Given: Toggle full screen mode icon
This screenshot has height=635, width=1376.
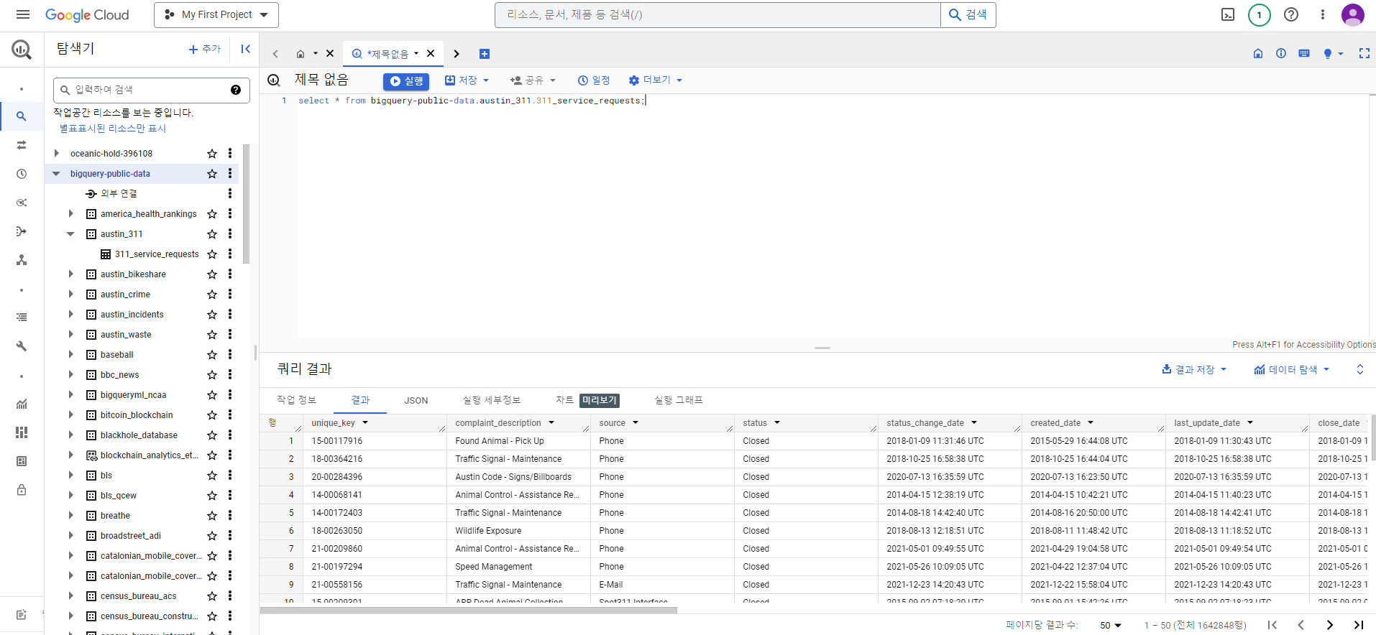Looking at the screenshot, I should [1364, 54].
